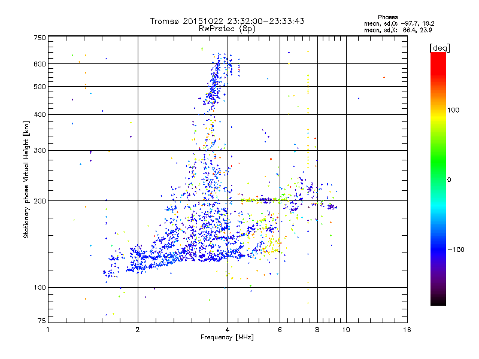Click the y-axis tick label "200"
The width and height of the screenshot is (479, 359).
(40, 201)
